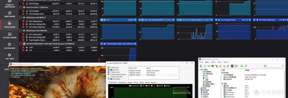
Task: Click info icon on CPU Package Power graph
Action: [250, 20]
